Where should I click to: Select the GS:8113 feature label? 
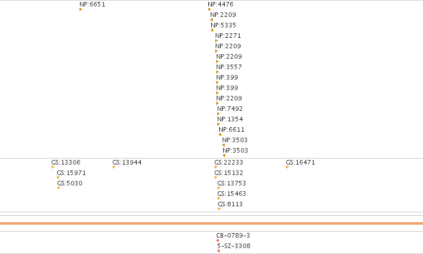pos(230,204)
